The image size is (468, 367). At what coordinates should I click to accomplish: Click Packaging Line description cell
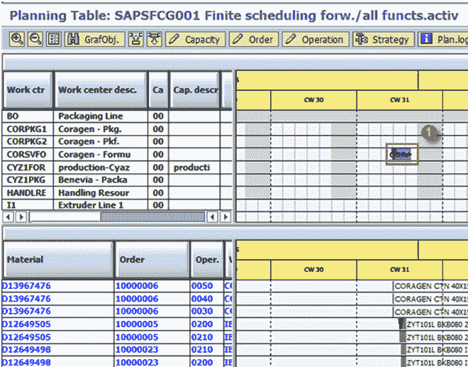(x=101, y=116)
